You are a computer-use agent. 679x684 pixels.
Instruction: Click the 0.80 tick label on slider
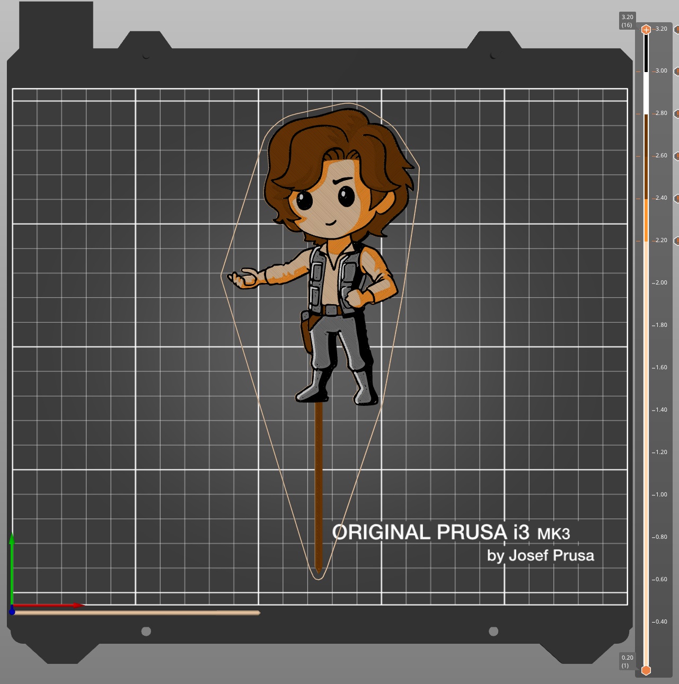pos(661,537)
